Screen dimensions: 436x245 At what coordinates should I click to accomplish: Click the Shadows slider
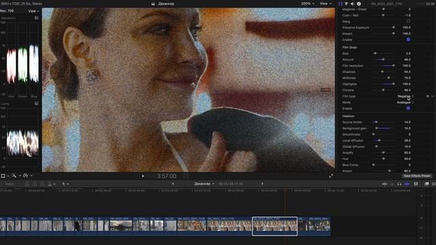383,71
